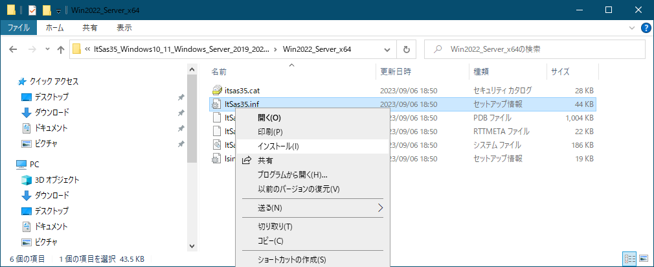Expand the ribbon using the chevron
This screenshot has width=654, height=267.
[631, 28]
